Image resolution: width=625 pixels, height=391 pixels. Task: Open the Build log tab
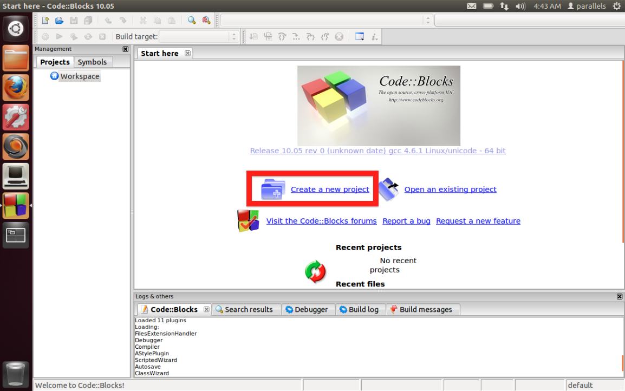point(360,309)
